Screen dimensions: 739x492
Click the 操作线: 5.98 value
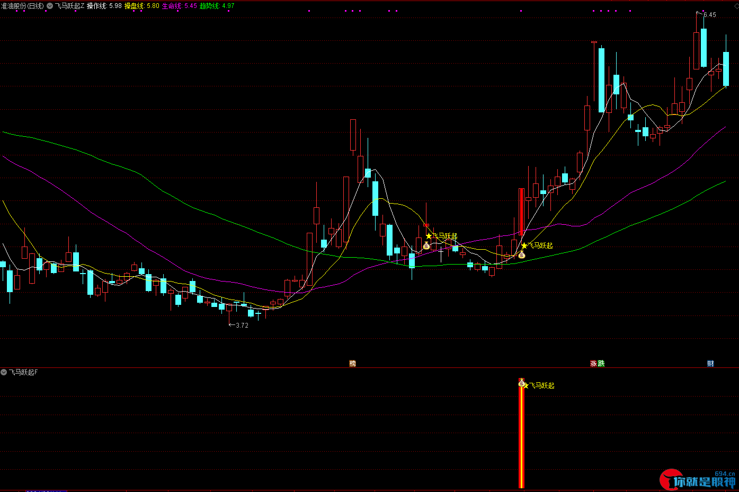pyautogui.click(x=104, y=6)
